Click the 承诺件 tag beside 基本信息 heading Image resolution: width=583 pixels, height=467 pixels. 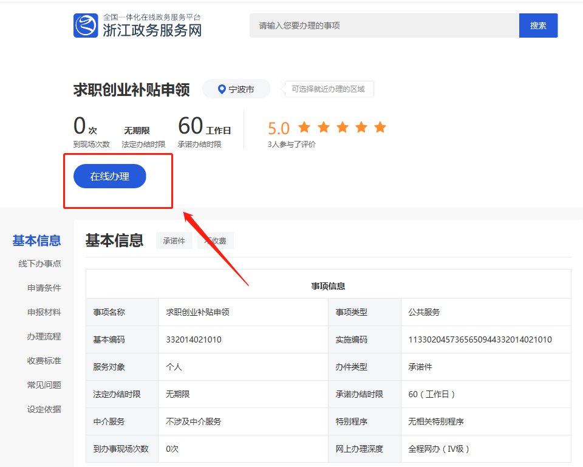pos(174,240)
